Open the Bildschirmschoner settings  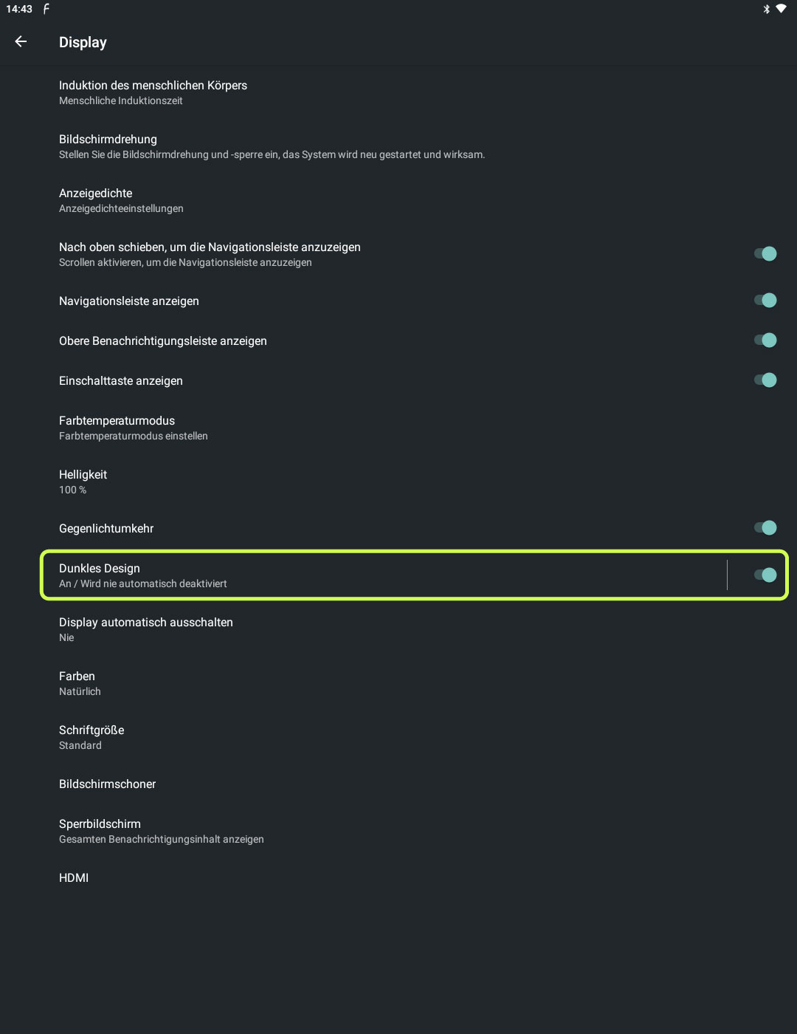click(x=108, y=784)
